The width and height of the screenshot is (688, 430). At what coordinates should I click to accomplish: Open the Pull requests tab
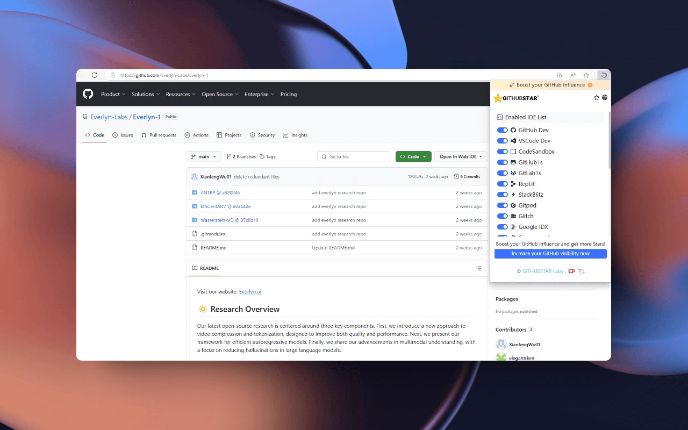159,135
